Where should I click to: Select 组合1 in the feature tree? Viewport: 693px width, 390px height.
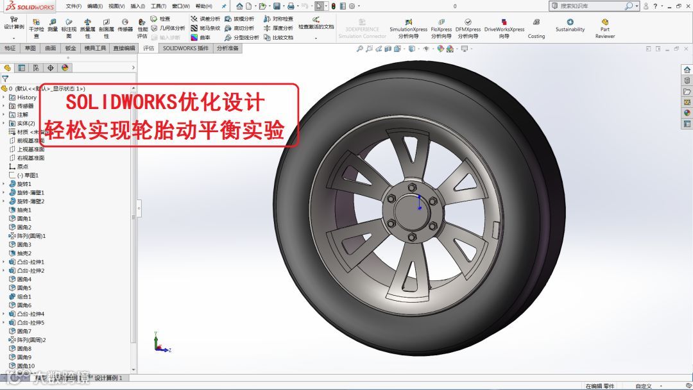[x=20, y=297]
